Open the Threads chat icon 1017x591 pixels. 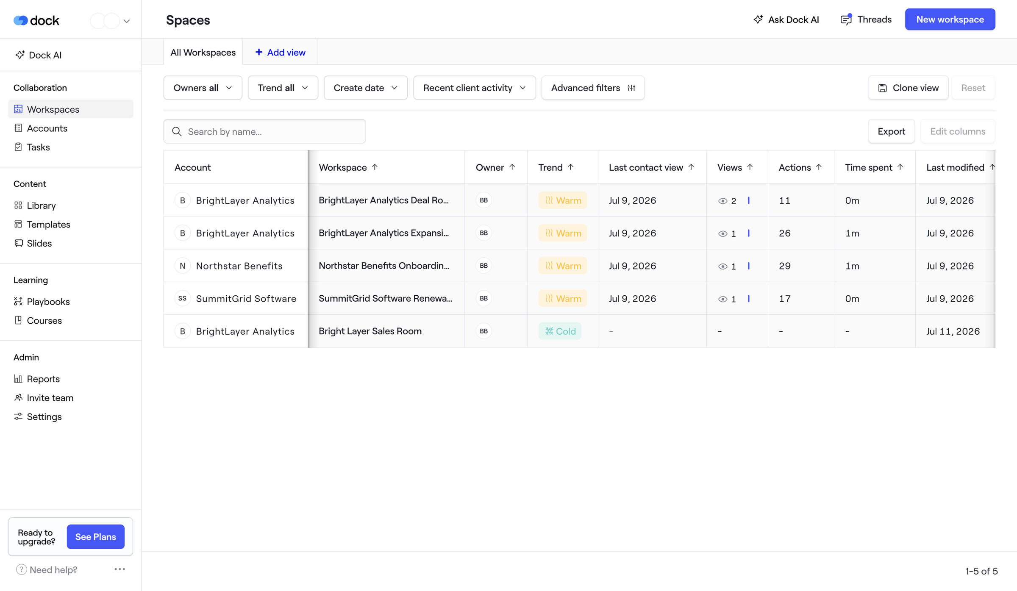[846, 19]
